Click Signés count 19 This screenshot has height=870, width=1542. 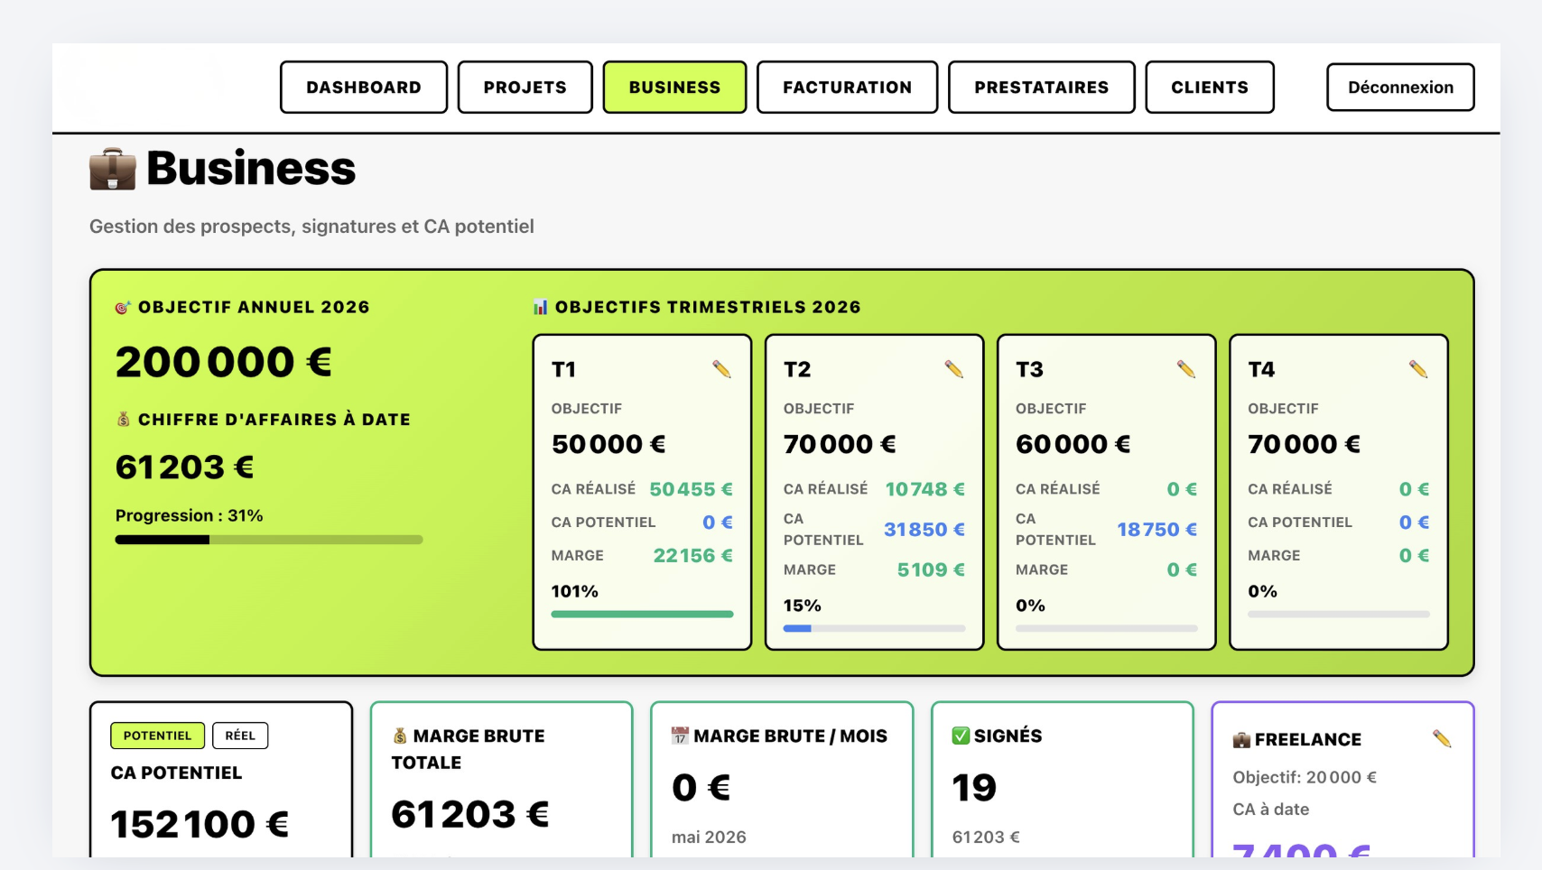(x=974, y=788)
